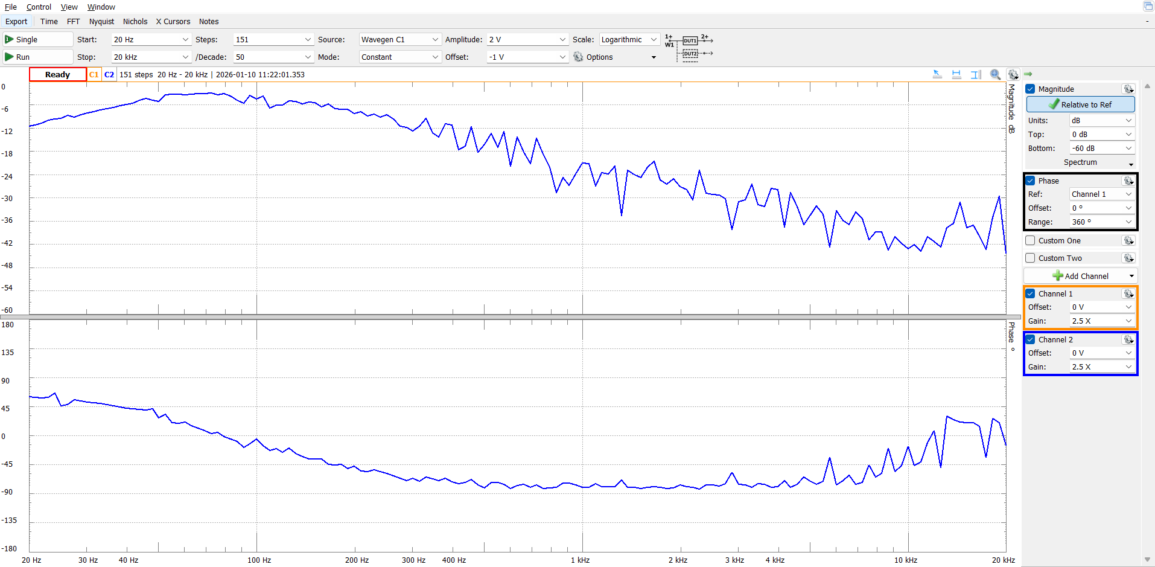Open the Channel 2 settings gear
This screenshot has height=567, width=1155.
pos(1128,339)
